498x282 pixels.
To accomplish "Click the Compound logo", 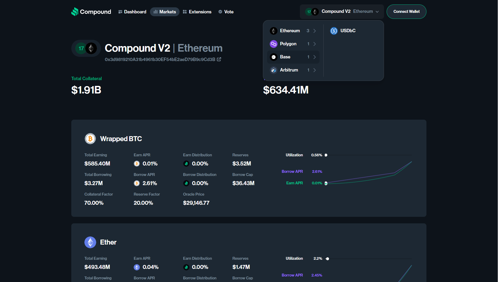I will coord(91,12).
